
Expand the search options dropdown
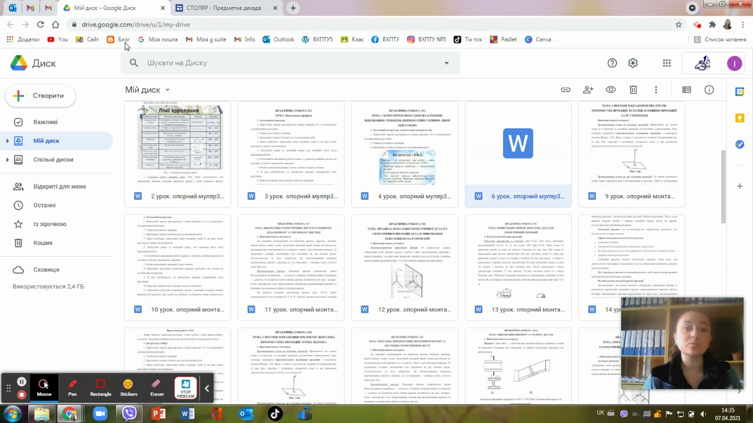point(447,63)
